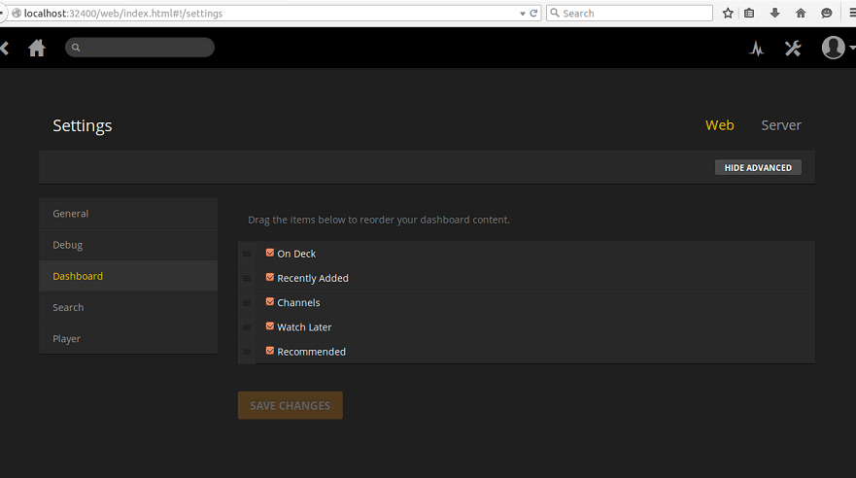Screen dimensions: 856x478
Task: Uncheck the Recommended checkbox
Action: [x=270, y=351]
